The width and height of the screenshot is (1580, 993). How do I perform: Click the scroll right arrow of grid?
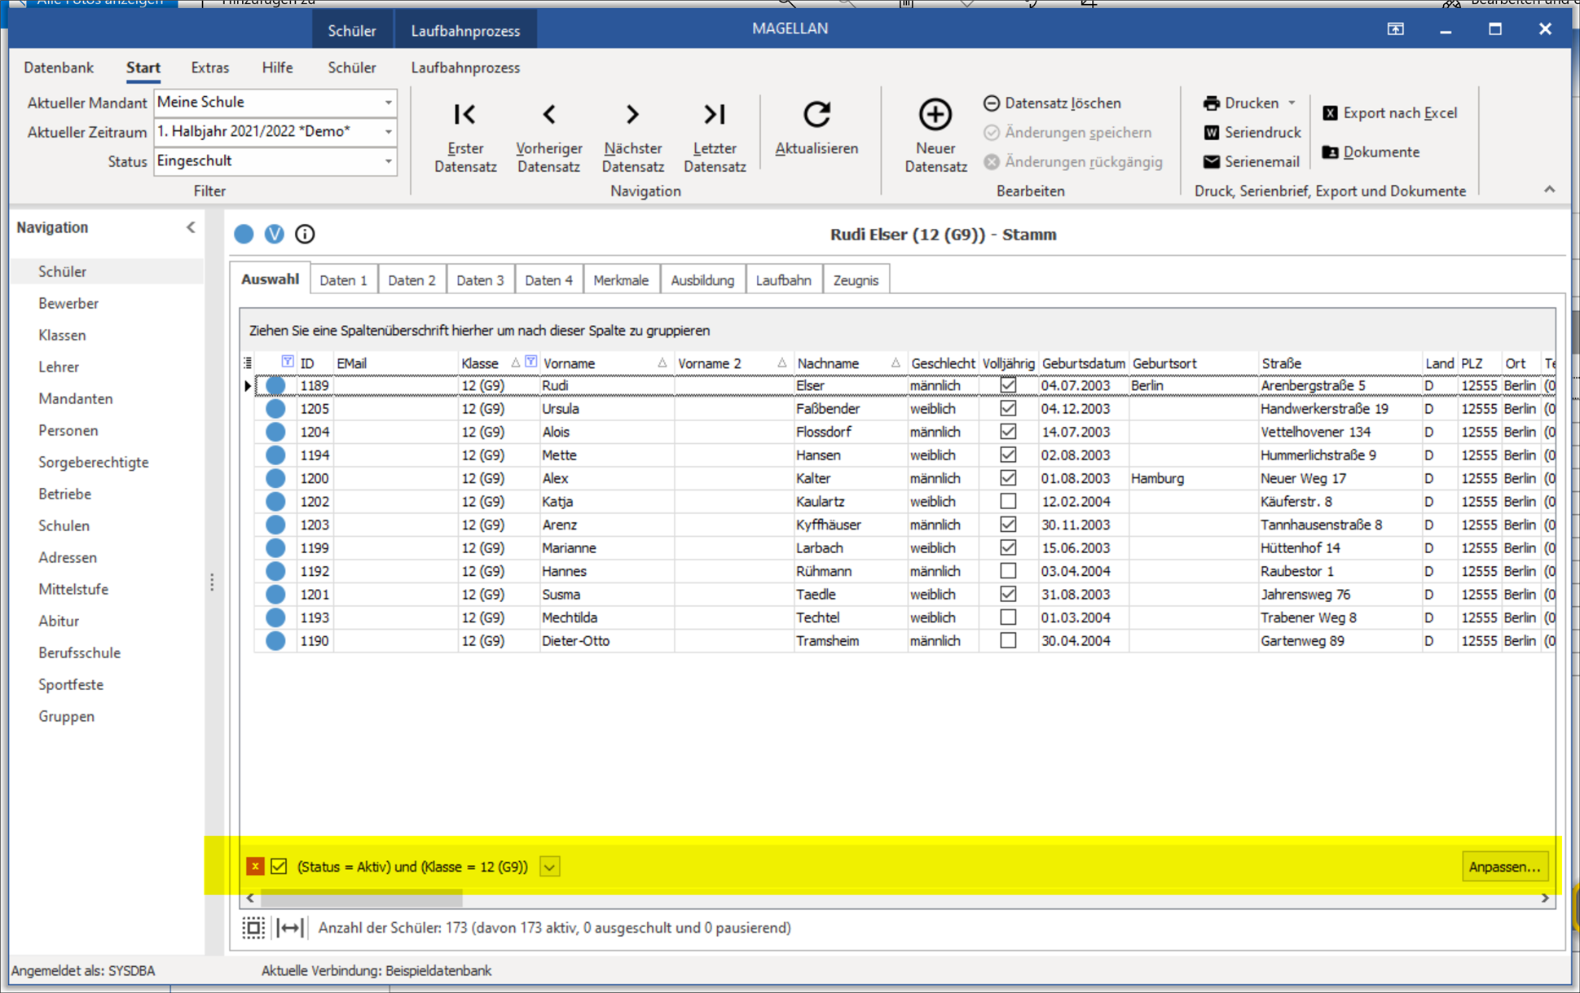click(x=1545, y=899)
